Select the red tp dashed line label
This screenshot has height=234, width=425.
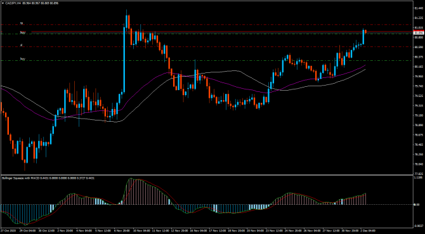click(22, 23)
